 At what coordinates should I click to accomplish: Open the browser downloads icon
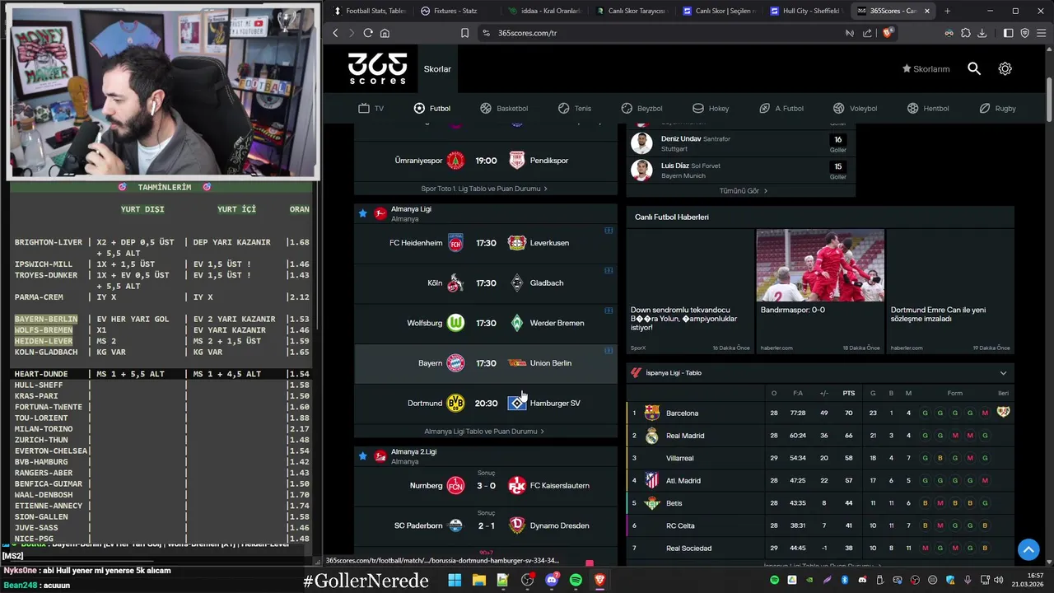point(982,33)
